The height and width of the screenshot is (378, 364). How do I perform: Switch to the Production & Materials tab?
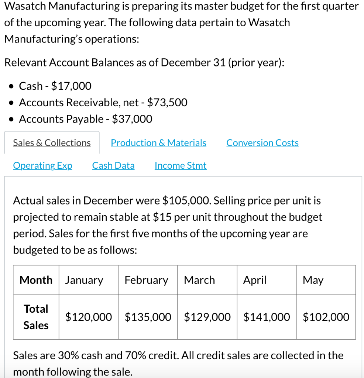click(x=158, y=143)
